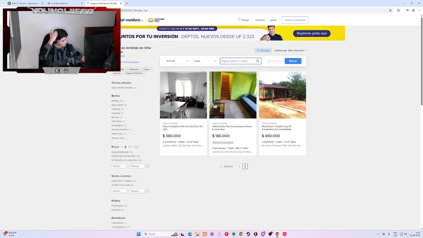Filter price Hasta $ 500.000
Viewport: 423px width, 238px height.
tap(122, 152)
